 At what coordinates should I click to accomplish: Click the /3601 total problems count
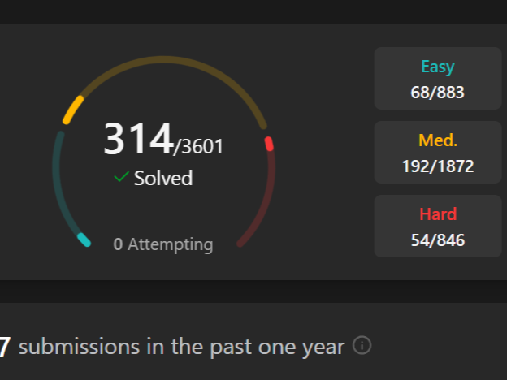point(199,147)
